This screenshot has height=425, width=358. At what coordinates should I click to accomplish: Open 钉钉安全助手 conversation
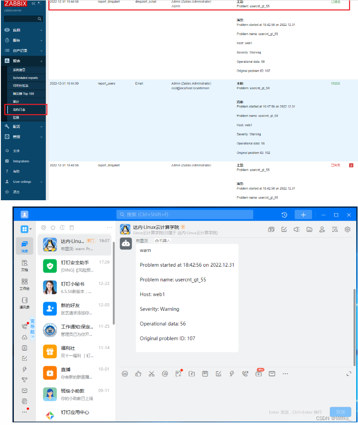click(74, 266)
